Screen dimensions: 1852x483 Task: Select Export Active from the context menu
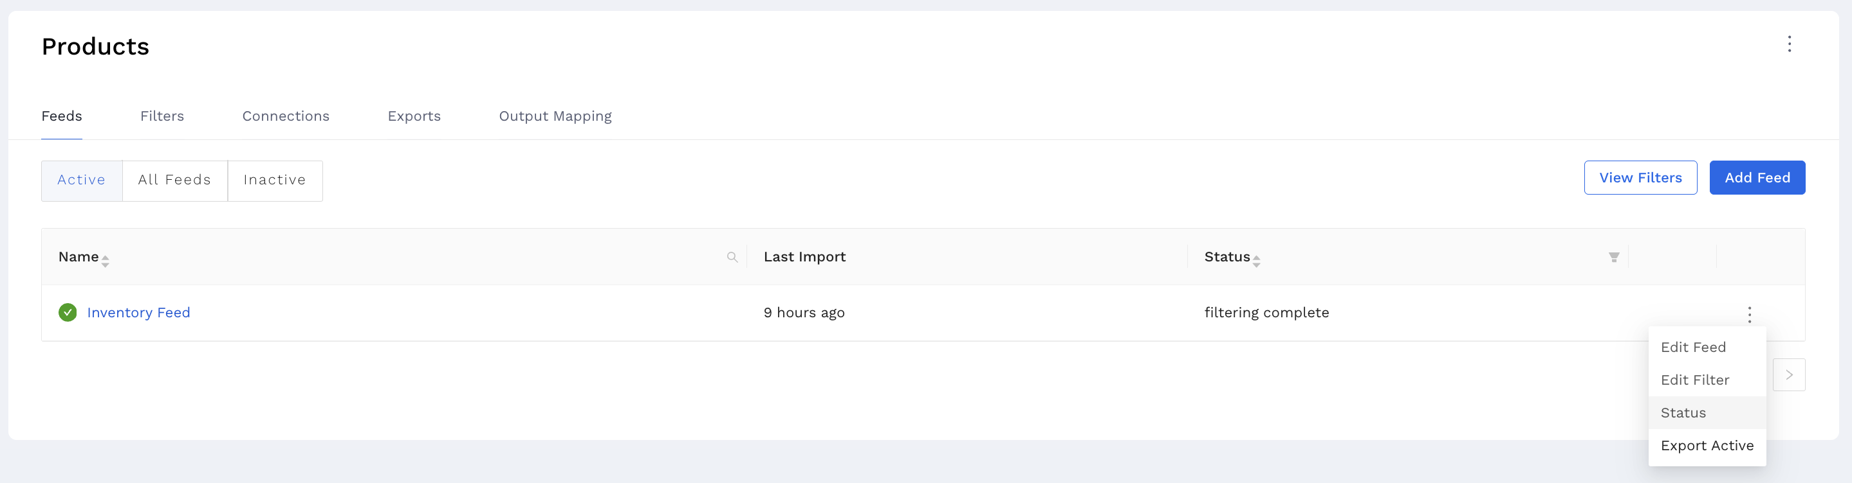(x=1707, y=445)
